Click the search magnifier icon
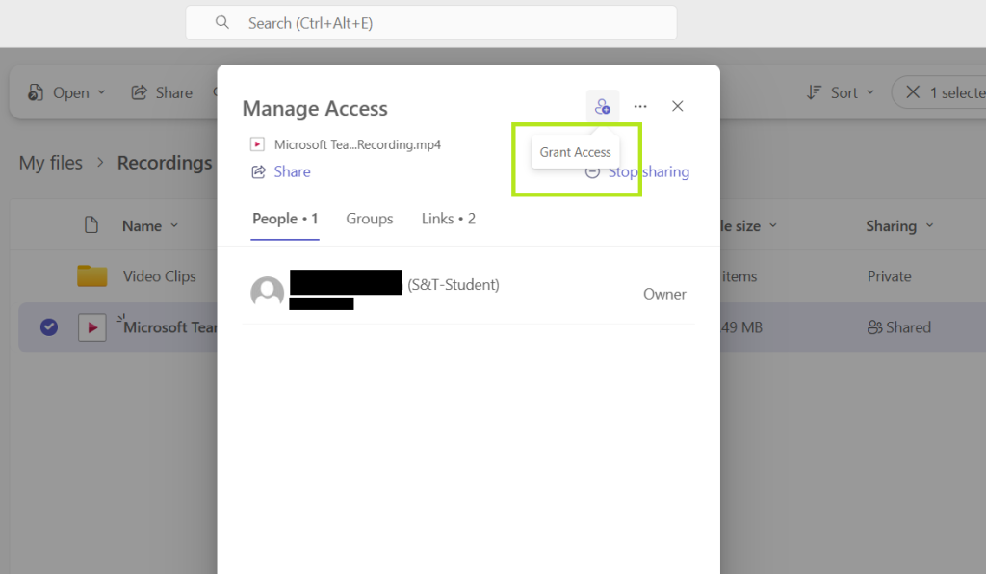Image resolution: width=986 pixels, height=574 pixels. (x=222, y=23)
